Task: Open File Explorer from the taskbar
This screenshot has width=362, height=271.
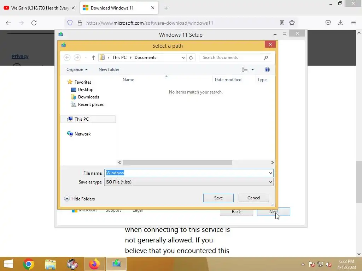Action: tap(50, 264)
